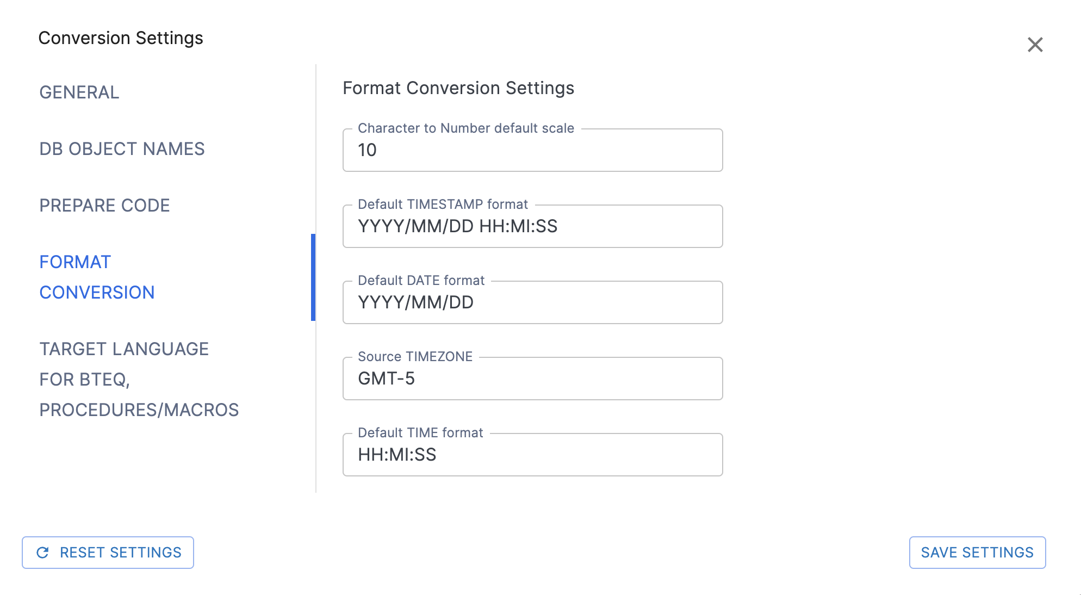Focus the Character to Number scale field
Screen dimensions: 1081x595
click(x=533, y=151)
